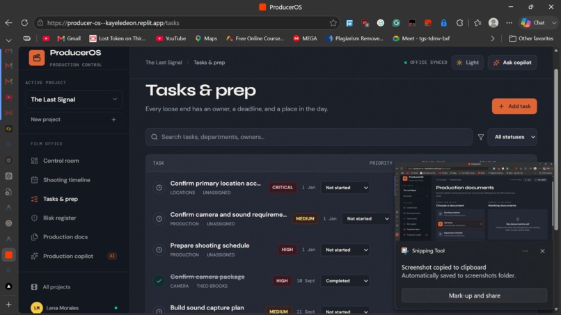The width and height of the screenshot is (561, 315).
Task: Click the bookmark star in address bar
Action: [333, 23]
